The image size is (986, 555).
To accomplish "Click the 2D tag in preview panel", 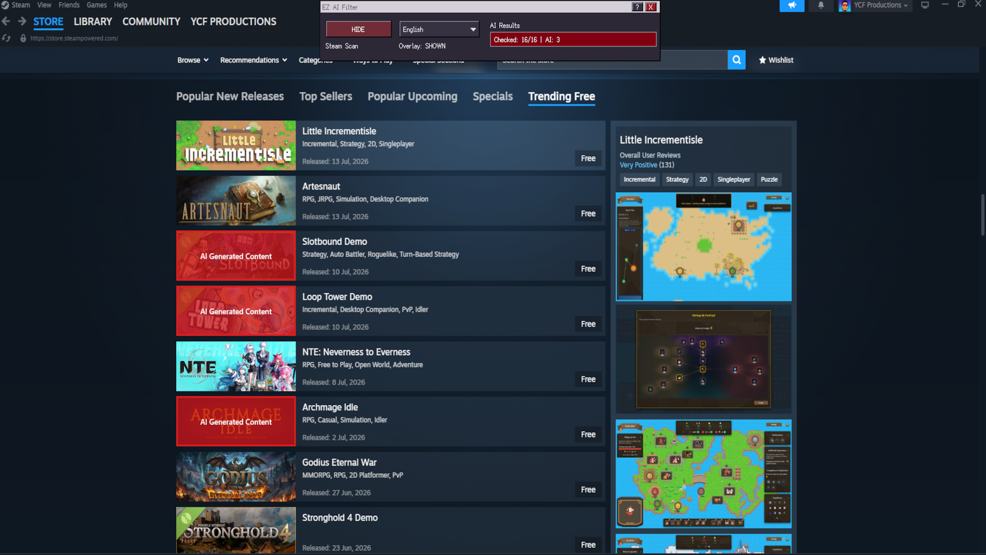I will pyautogui.click(x=703, y=179).
